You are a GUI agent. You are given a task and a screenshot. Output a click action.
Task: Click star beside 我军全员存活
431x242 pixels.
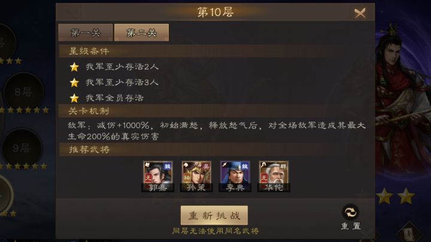coord(74,98)
